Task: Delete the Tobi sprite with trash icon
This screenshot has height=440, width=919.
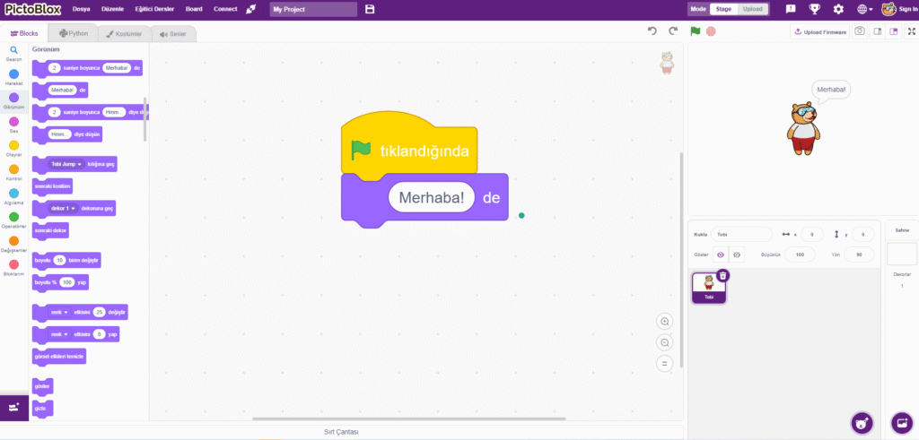Action: 723,275
